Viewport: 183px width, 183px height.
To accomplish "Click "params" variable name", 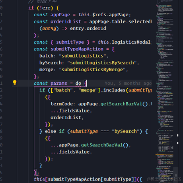I will pos(59,84).
